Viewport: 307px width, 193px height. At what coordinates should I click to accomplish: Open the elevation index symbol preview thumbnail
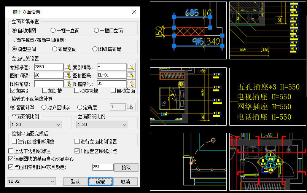tap(268, 162)
